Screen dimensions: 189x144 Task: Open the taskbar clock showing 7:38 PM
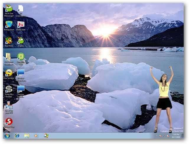click(176, 136)
